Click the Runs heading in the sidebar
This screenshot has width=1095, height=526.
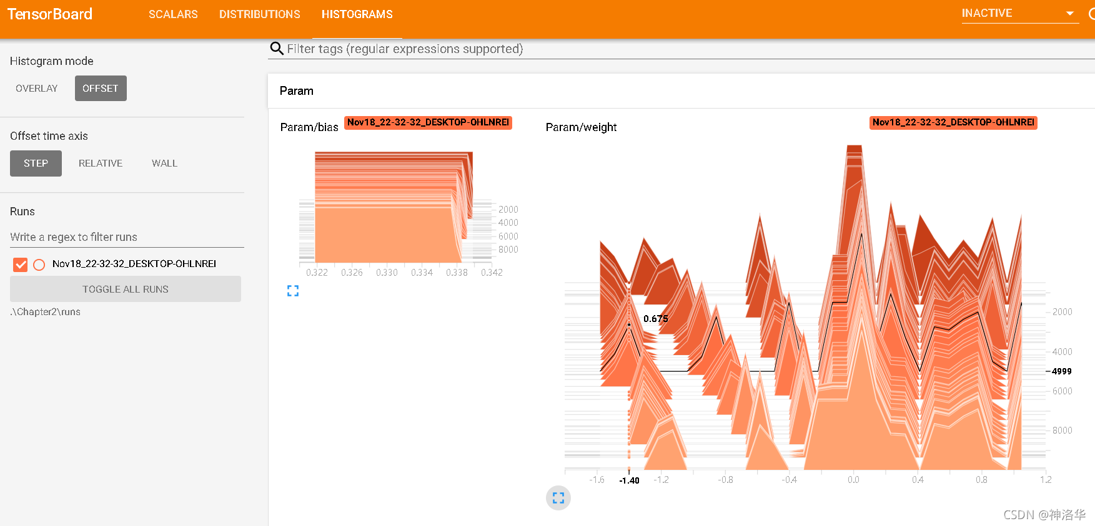click(x=22, y=212)
